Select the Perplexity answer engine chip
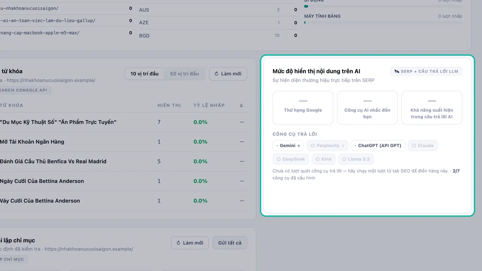482x271 pixels. tap(327, 145)
